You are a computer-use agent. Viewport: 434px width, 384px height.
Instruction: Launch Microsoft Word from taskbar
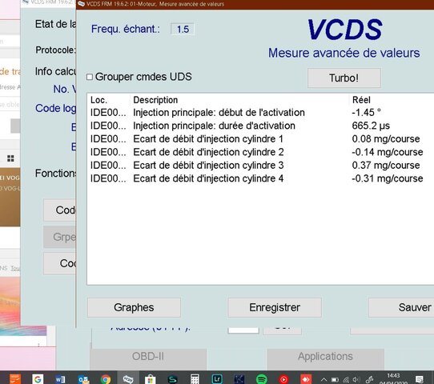[60, 379]
